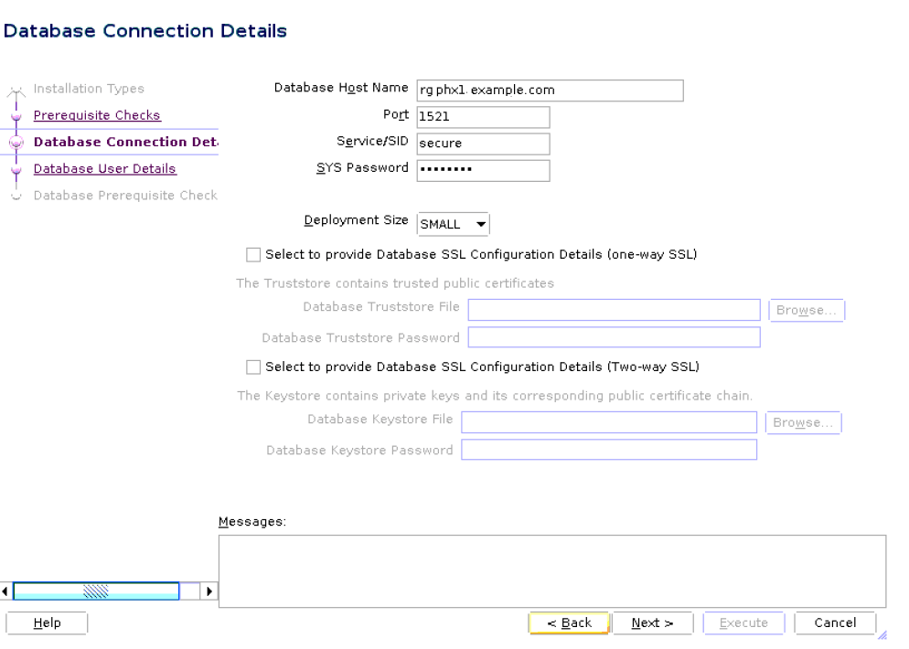This screenshot has width=909, height=649.
Task: Navigate to Database User Details via sidebar link
Action: 104,168
